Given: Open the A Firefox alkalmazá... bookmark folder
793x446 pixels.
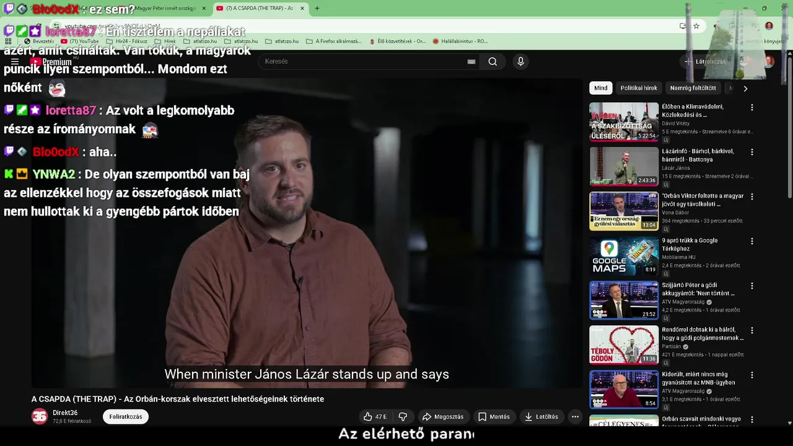Looking at the screenshot, I should point(333,42).
